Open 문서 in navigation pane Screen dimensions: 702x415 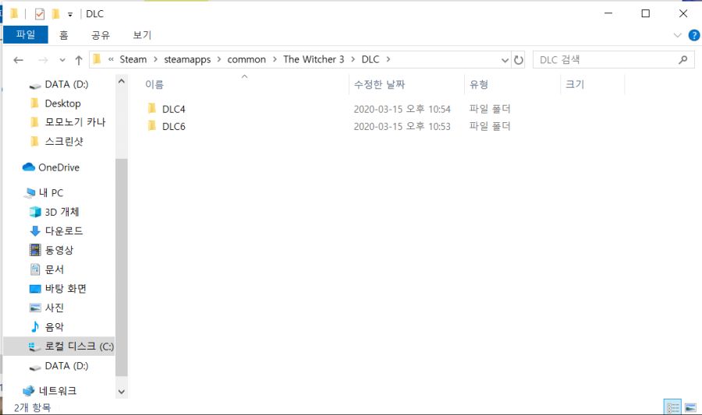click(55, 269)
